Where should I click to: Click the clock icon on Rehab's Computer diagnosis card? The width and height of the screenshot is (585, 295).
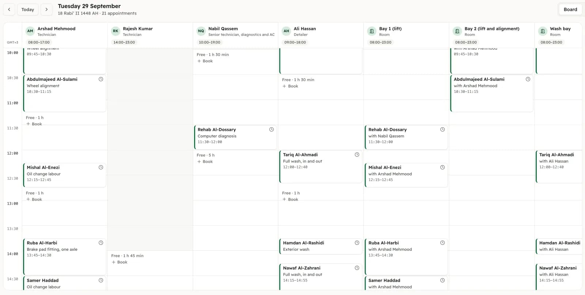(272, 129)
